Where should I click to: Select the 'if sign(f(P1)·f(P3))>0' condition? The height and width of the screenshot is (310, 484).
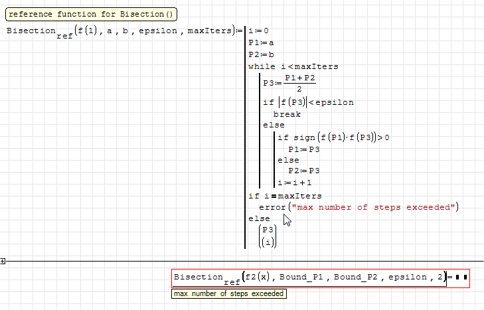point(333,137)
